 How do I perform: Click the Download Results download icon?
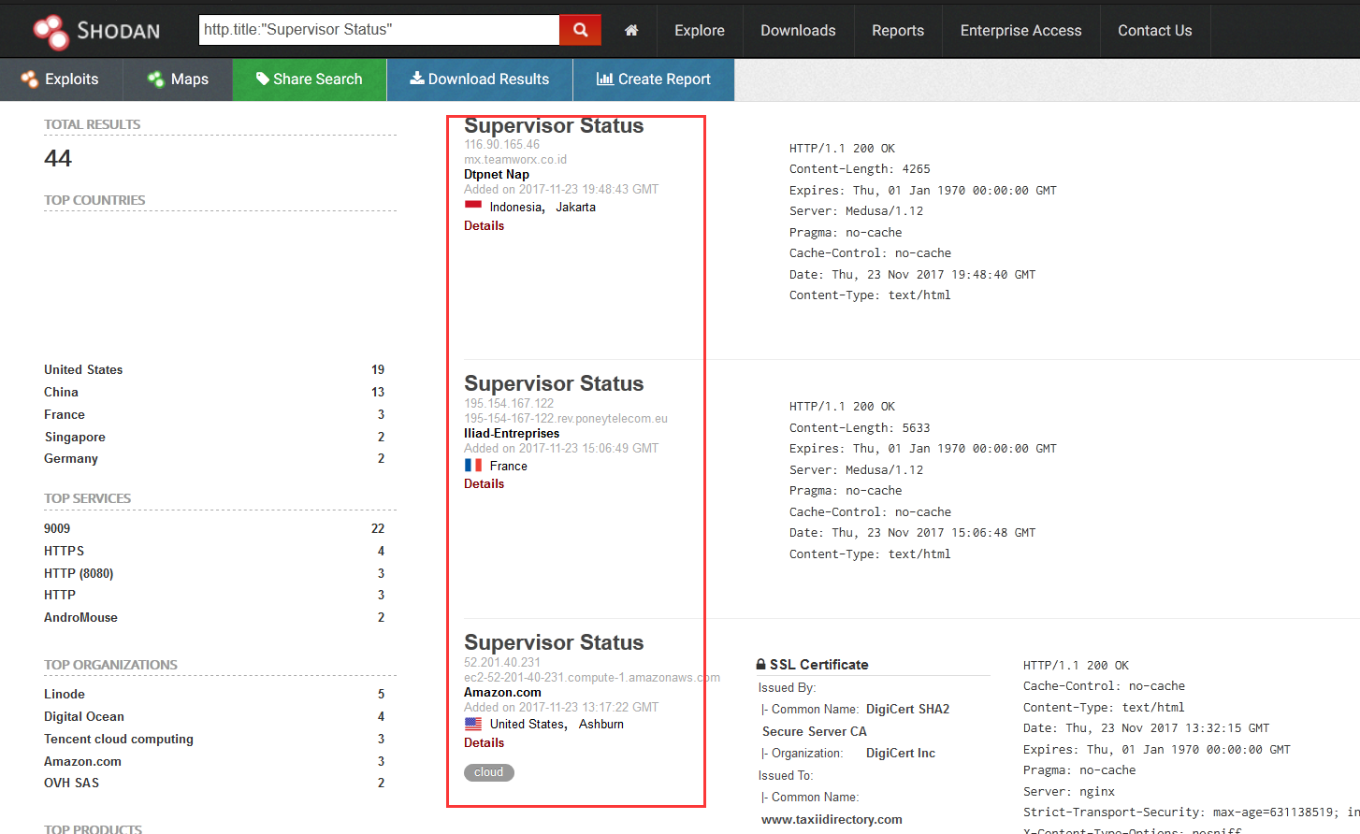[x=417, y=79]
